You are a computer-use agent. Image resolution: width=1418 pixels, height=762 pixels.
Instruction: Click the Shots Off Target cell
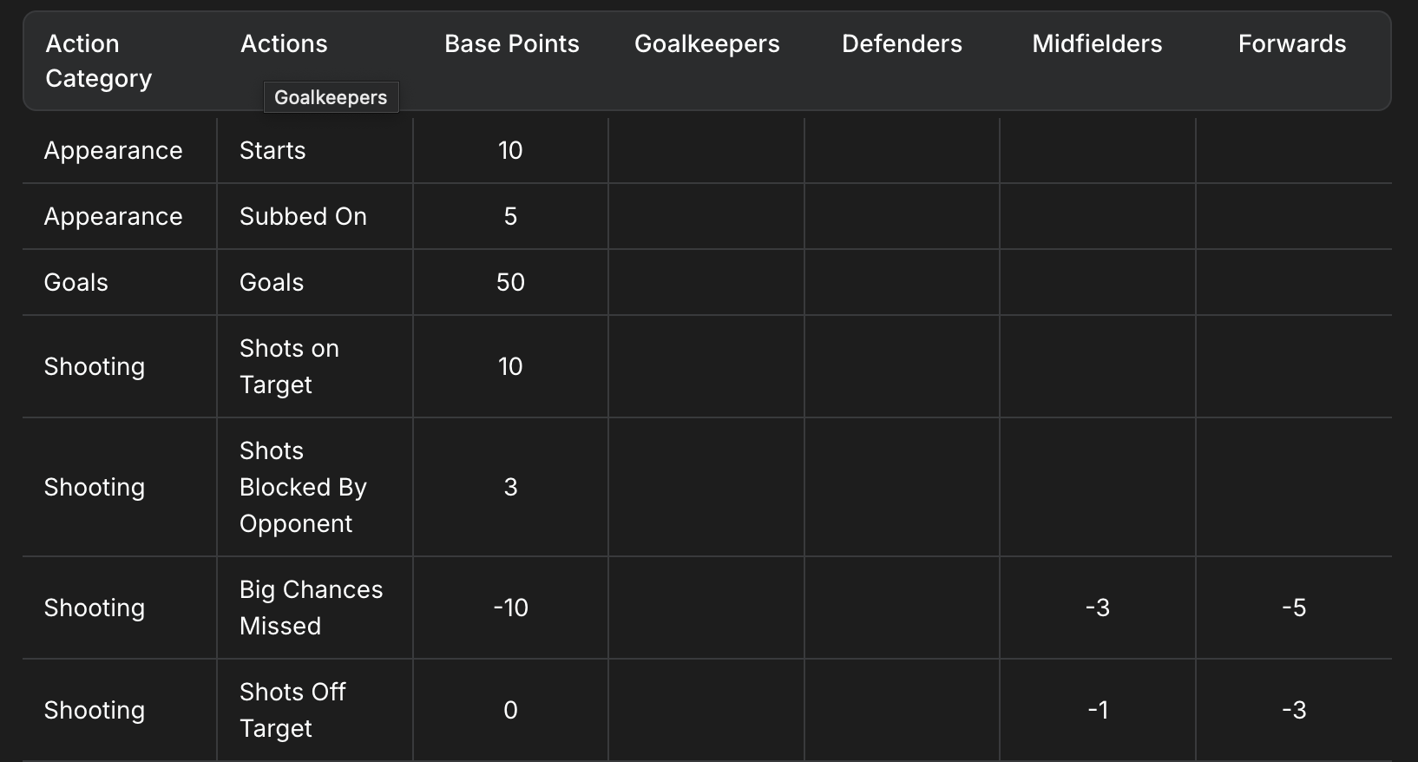(x=292, y=710)
